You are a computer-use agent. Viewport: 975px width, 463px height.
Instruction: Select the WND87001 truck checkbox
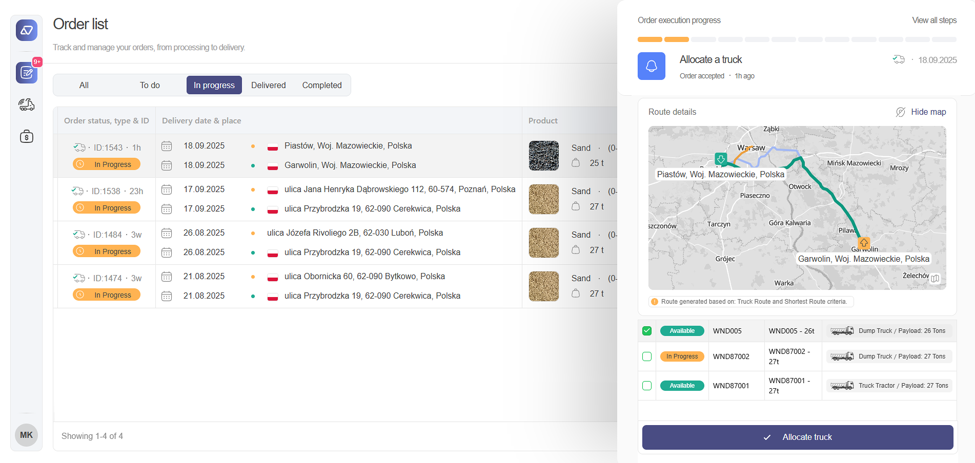point(647,386)
